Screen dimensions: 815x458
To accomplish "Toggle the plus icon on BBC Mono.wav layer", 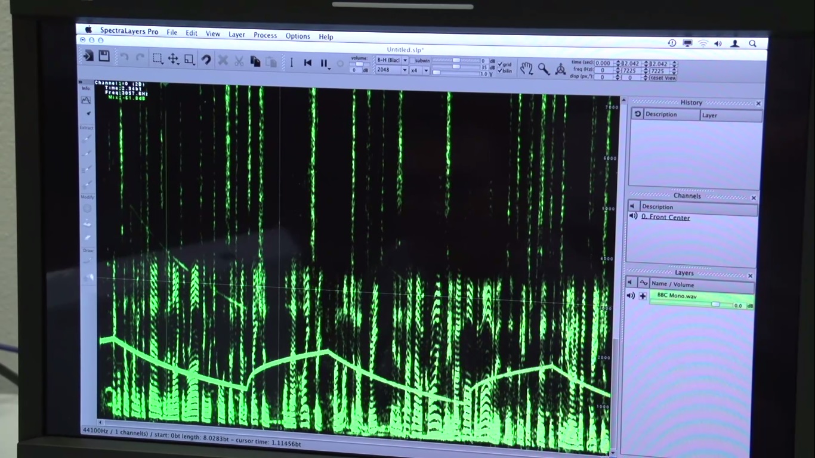I will point(643,296).
